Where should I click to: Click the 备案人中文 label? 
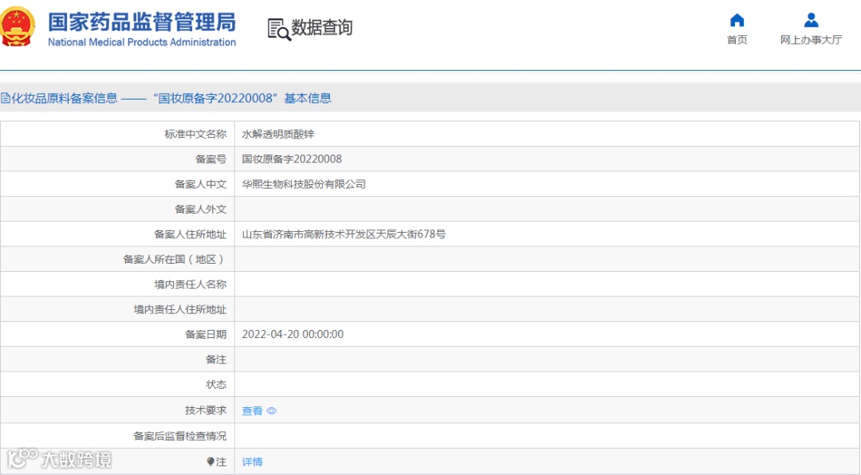200,185
